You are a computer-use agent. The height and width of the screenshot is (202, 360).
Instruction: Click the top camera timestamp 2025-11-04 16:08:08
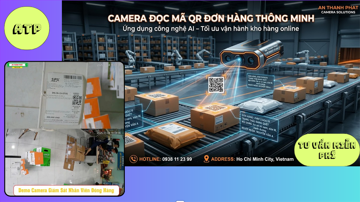[109, 65]
